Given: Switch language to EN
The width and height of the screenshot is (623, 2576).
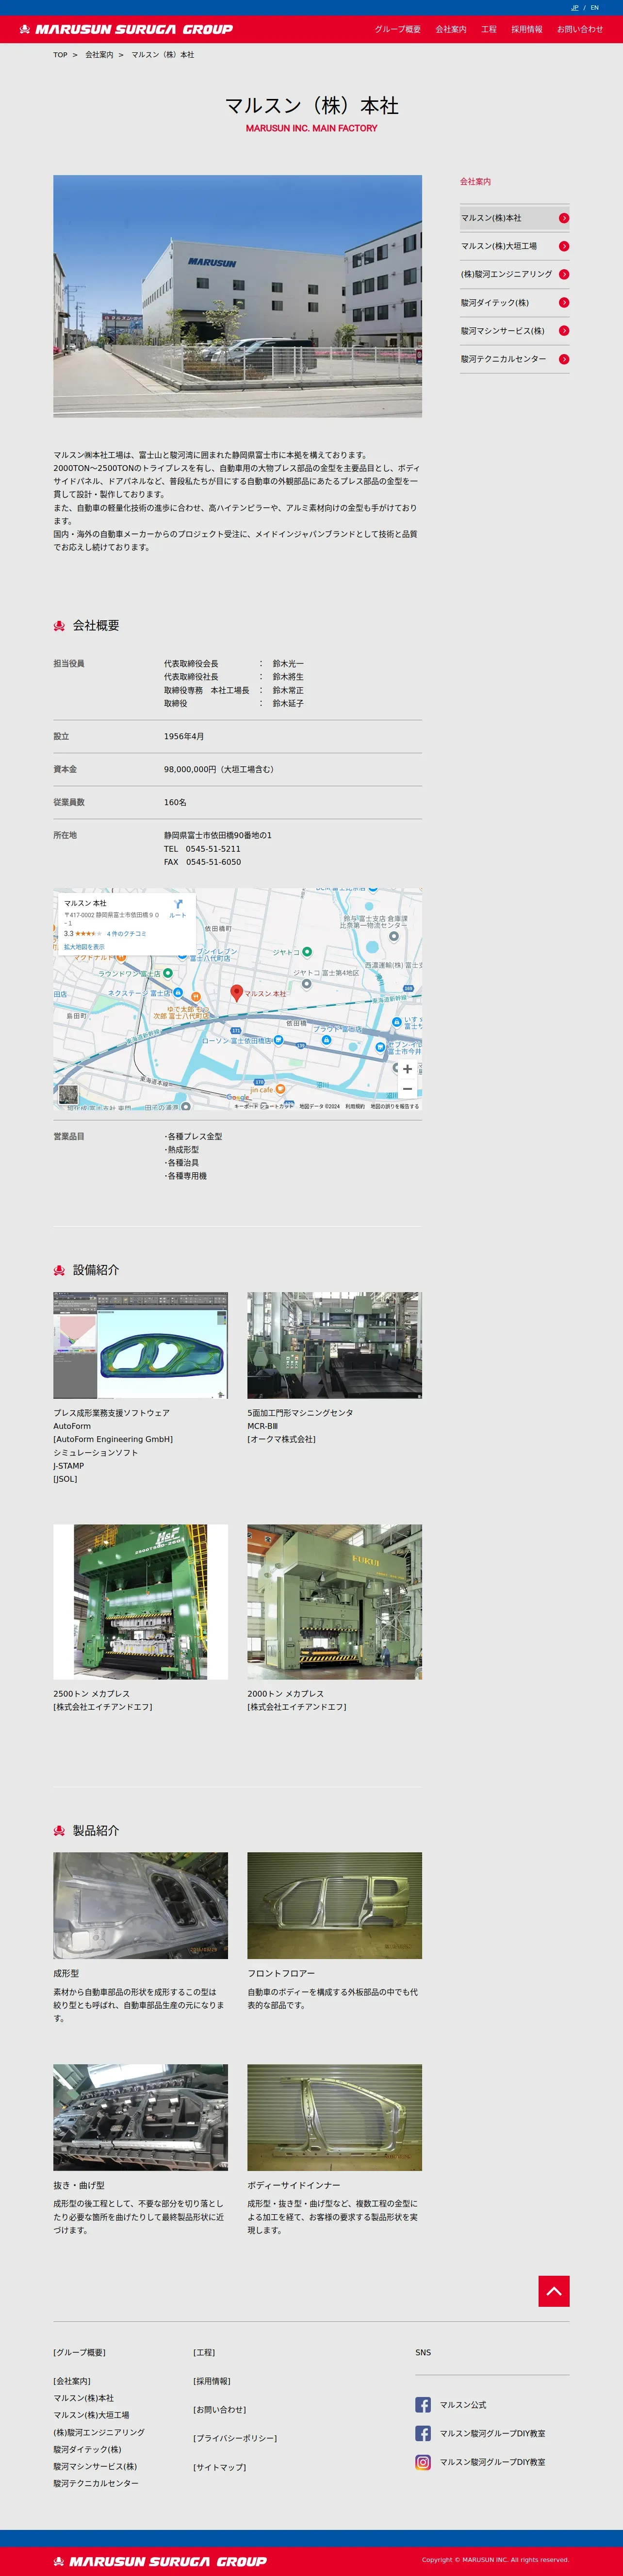Looking at the screenshot, I should coord(594,7).
